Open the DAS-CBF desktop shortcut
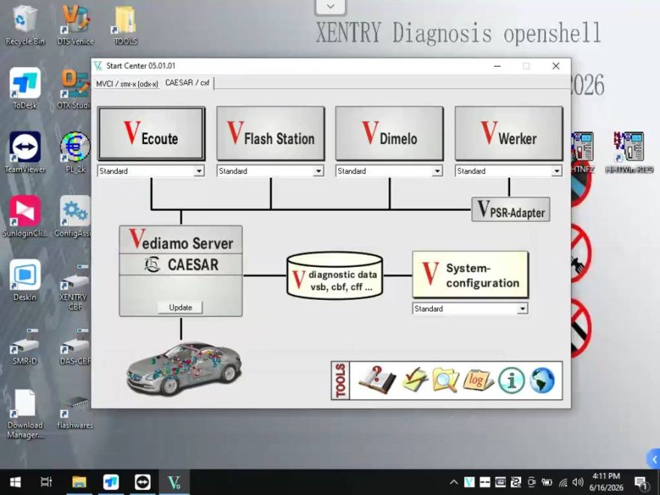The height and width of the screenshot is (495, 660). coord(75,346)
